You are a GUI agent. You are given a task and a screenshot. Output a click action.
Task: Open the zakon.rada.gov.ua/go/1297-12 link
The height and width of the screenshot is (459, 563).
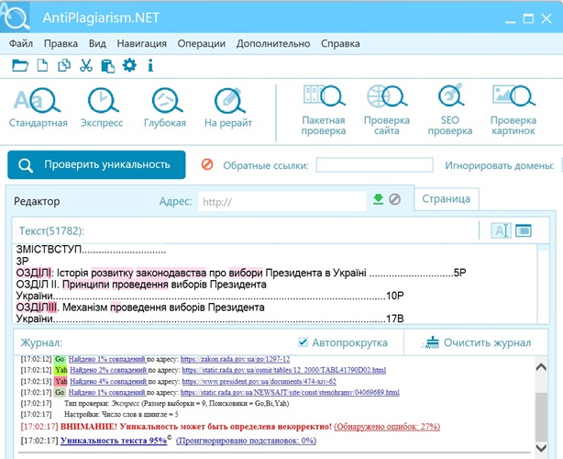[235, 359]
